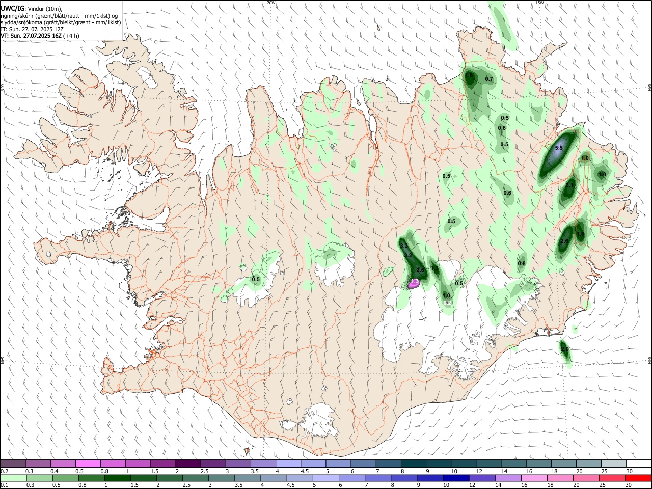Click the 'IT: Sun. 27. 07. 2025 12Z' line
Screen dimensions: 652x489
[32, 30]
